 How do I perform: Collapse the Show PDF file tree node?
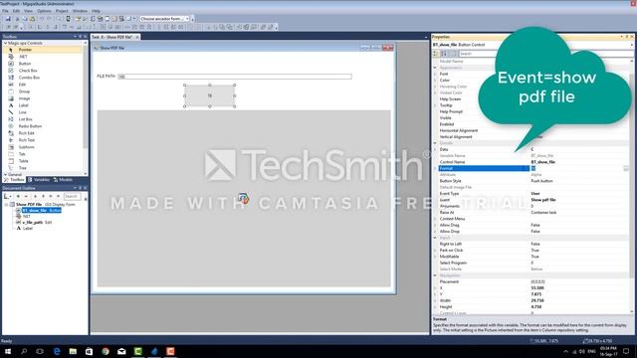6,204
